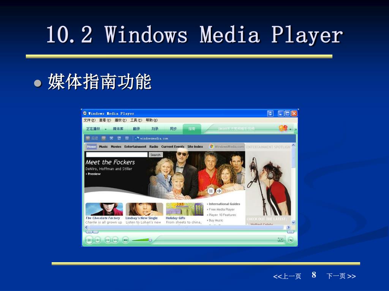Image resolution: width=389 pixels, height=291 pixels.
Task: Expand the online store dropdown arrow
Action: pos(290,129)
